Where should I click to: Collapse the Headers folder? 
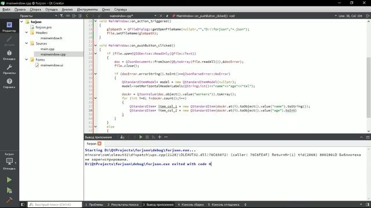(27, 32)
